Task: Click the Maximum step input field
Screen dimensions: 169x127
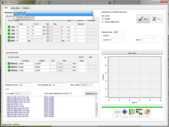Action: click(119, 32)
